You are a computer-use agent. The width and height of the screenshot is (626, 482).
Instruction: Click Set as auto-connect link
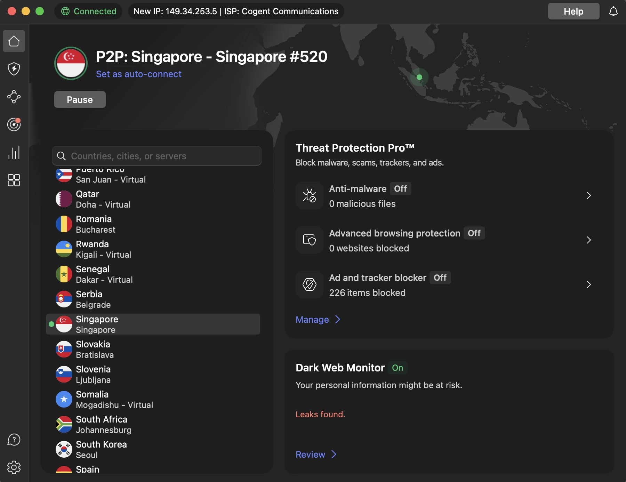(x=139, y=74)
